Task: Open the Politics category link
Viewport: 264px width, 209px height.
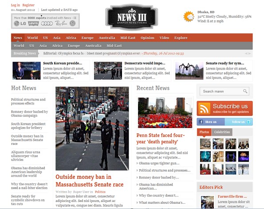Action: [x=100, y=192]
